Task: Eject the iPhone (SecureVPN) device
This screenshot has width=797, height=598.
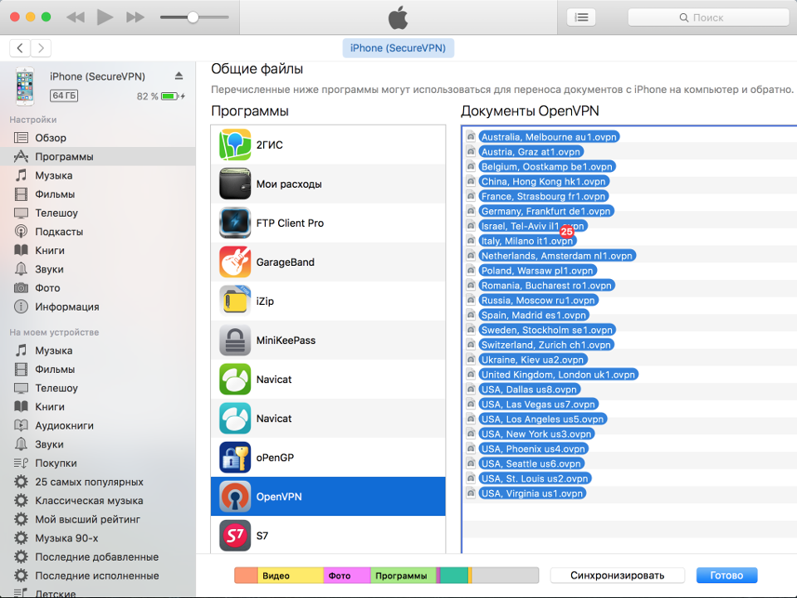Action: [x=179, y=76]
